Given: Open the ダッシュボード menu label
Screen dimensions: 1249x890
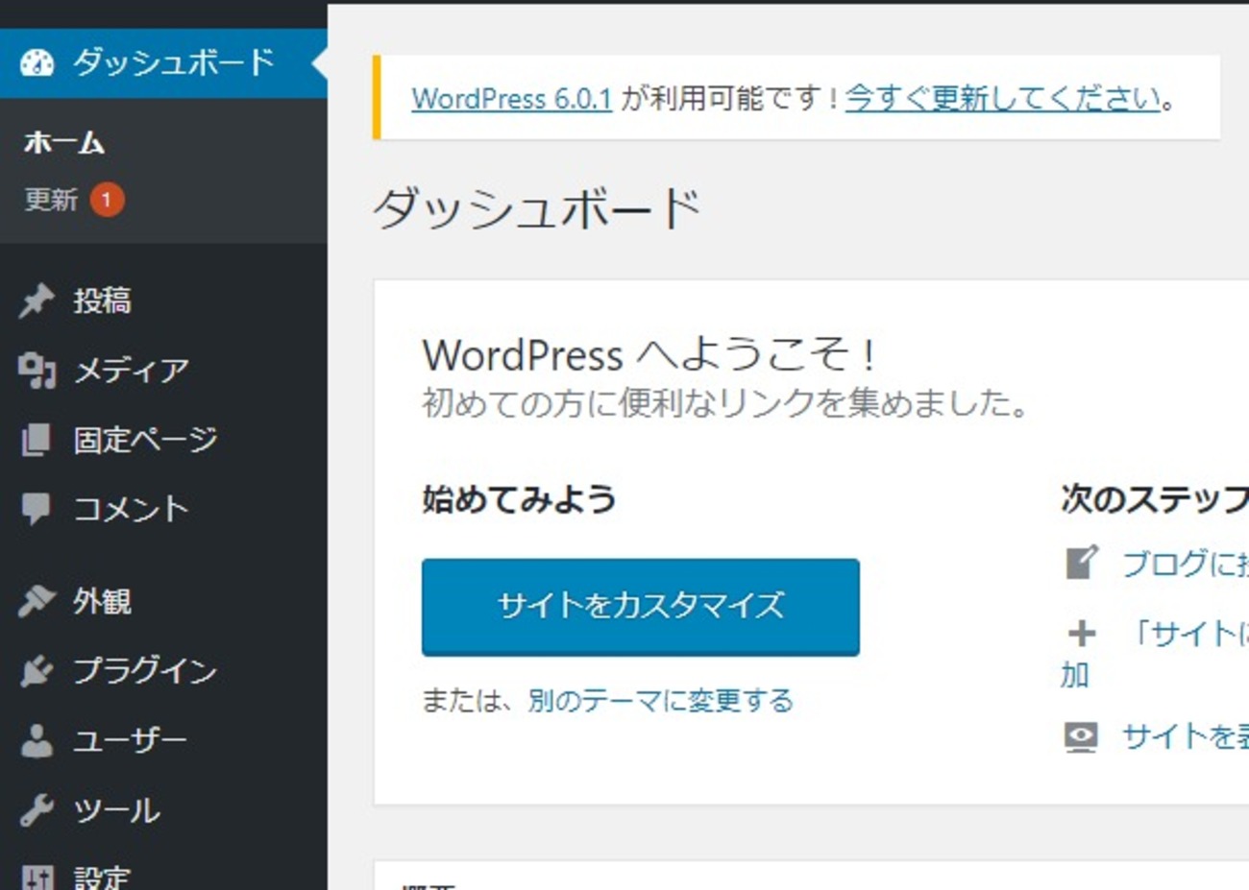Looking at the screenshot, I should click(174, 62).
